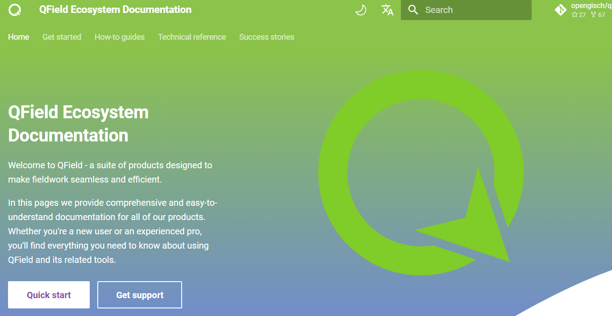The image size is (612, 316).
Task: Click the header title QField Ecosystem Documentation
Action: coord(115,10)
